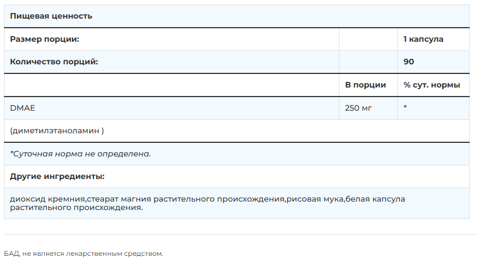Click the empty cell beside "Количество порций:"
The image size is (477, 262).
click(368, 62)
